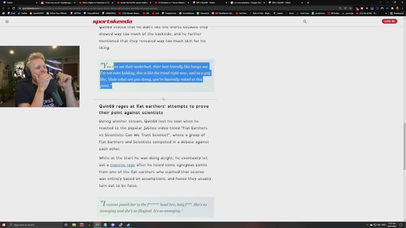Bookmark this page using the star icon

click(x=350, y=8)
